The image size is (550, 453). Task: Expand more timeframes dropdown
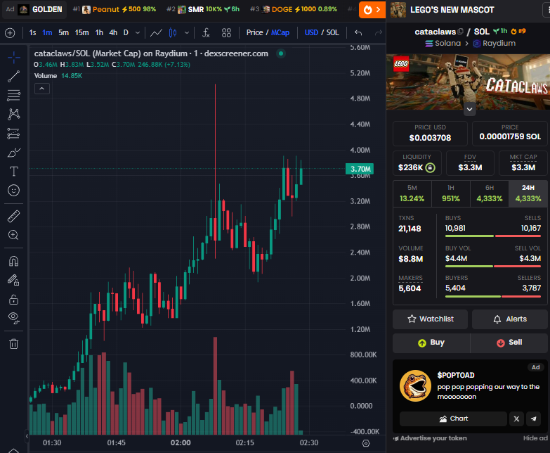[x=138, y=32]
